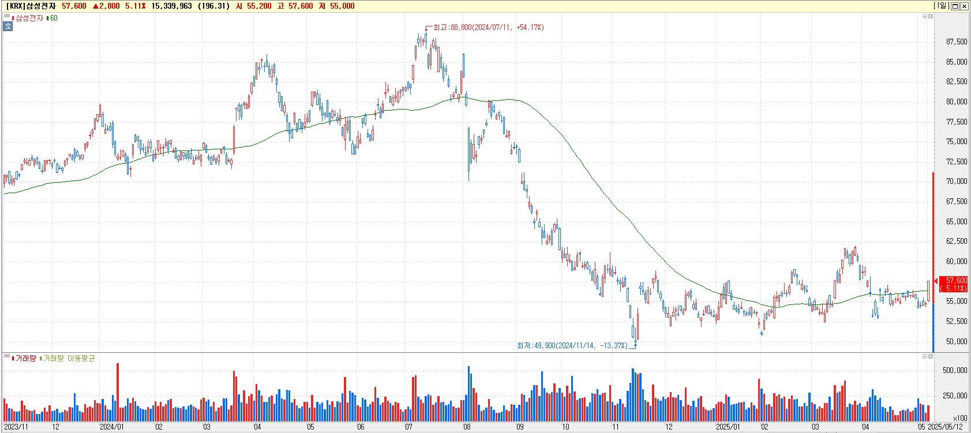Click the 87,500 price axis label
The height and width of the screenshot is (433, 971).
coord(957,42)
